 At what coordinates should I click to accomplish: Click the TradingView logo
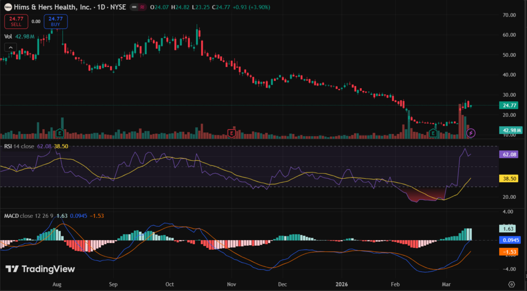pyautogui.click(x=40, y=269)
